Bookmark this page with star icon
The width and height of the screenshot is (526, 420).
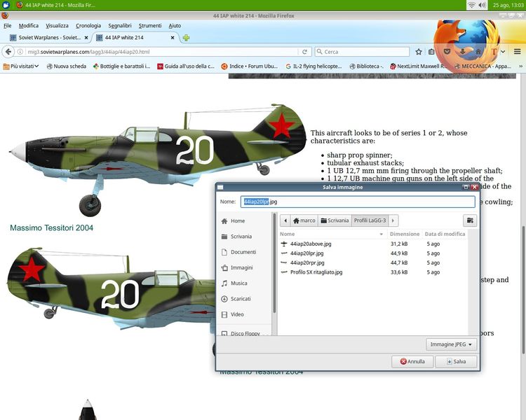click(x=418, y=52)
